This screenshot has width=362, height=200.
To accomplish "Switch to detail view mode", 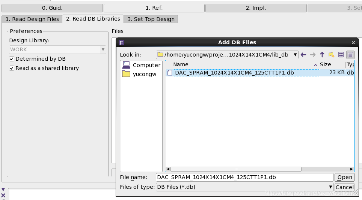I will click(350, 55).
